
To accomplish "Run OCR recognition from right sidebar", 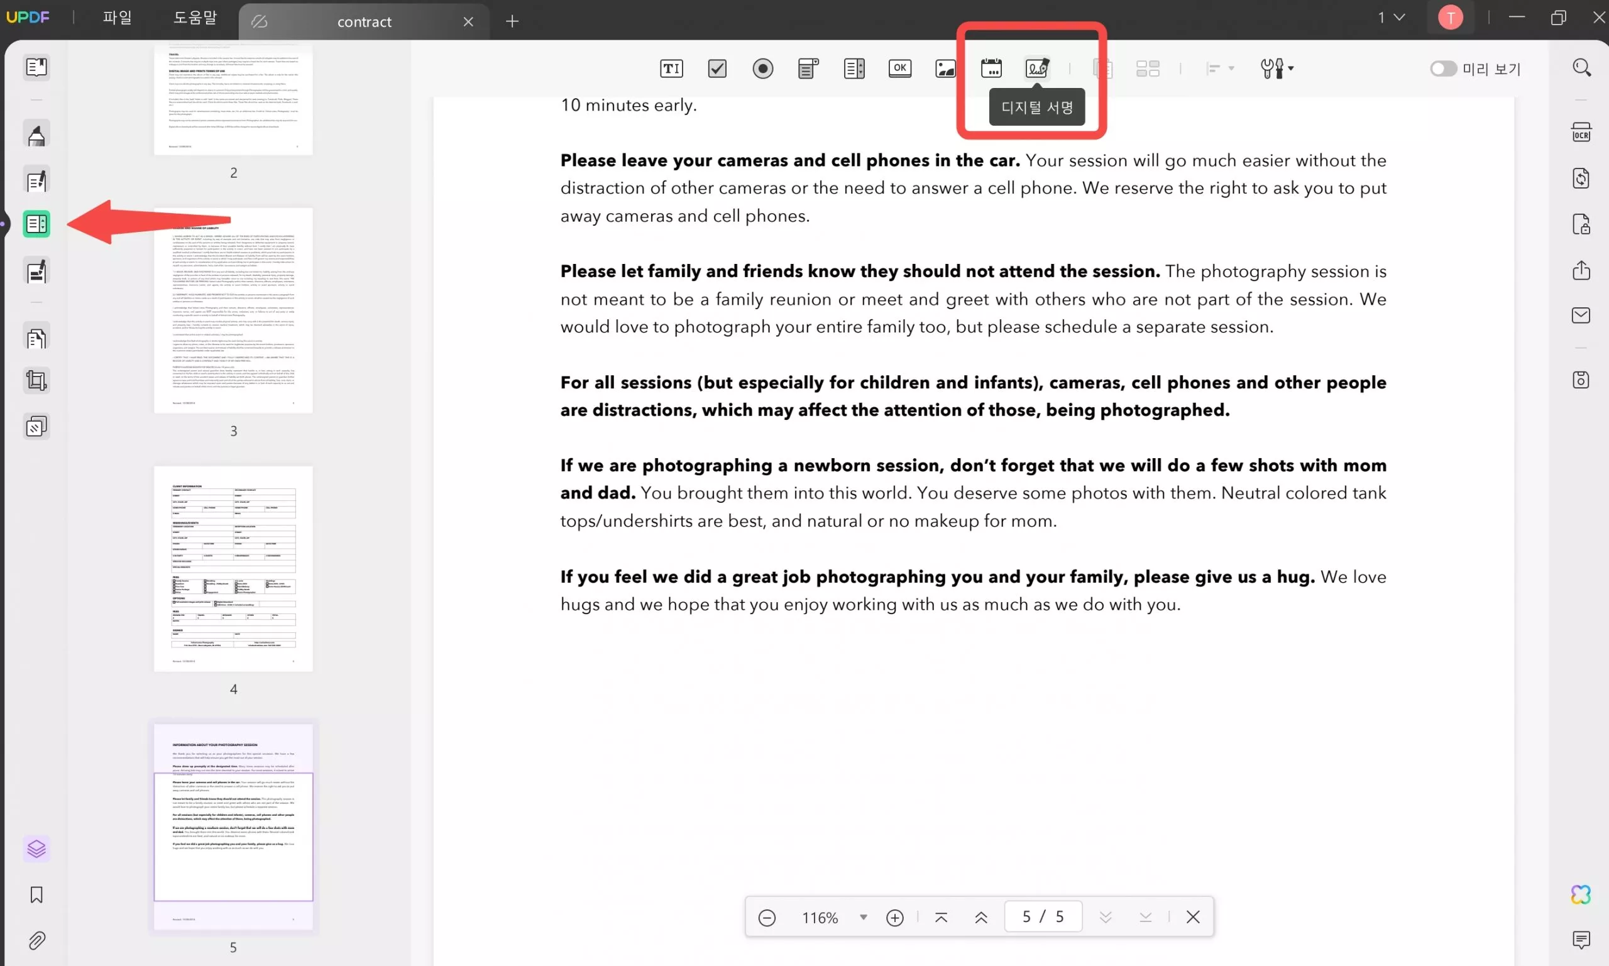I will 1581,132.
